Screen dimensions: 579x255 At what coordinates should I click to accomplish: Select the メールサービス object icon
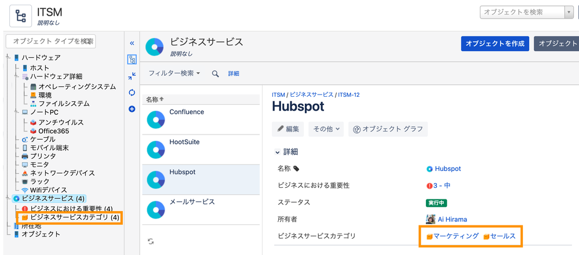155,210
